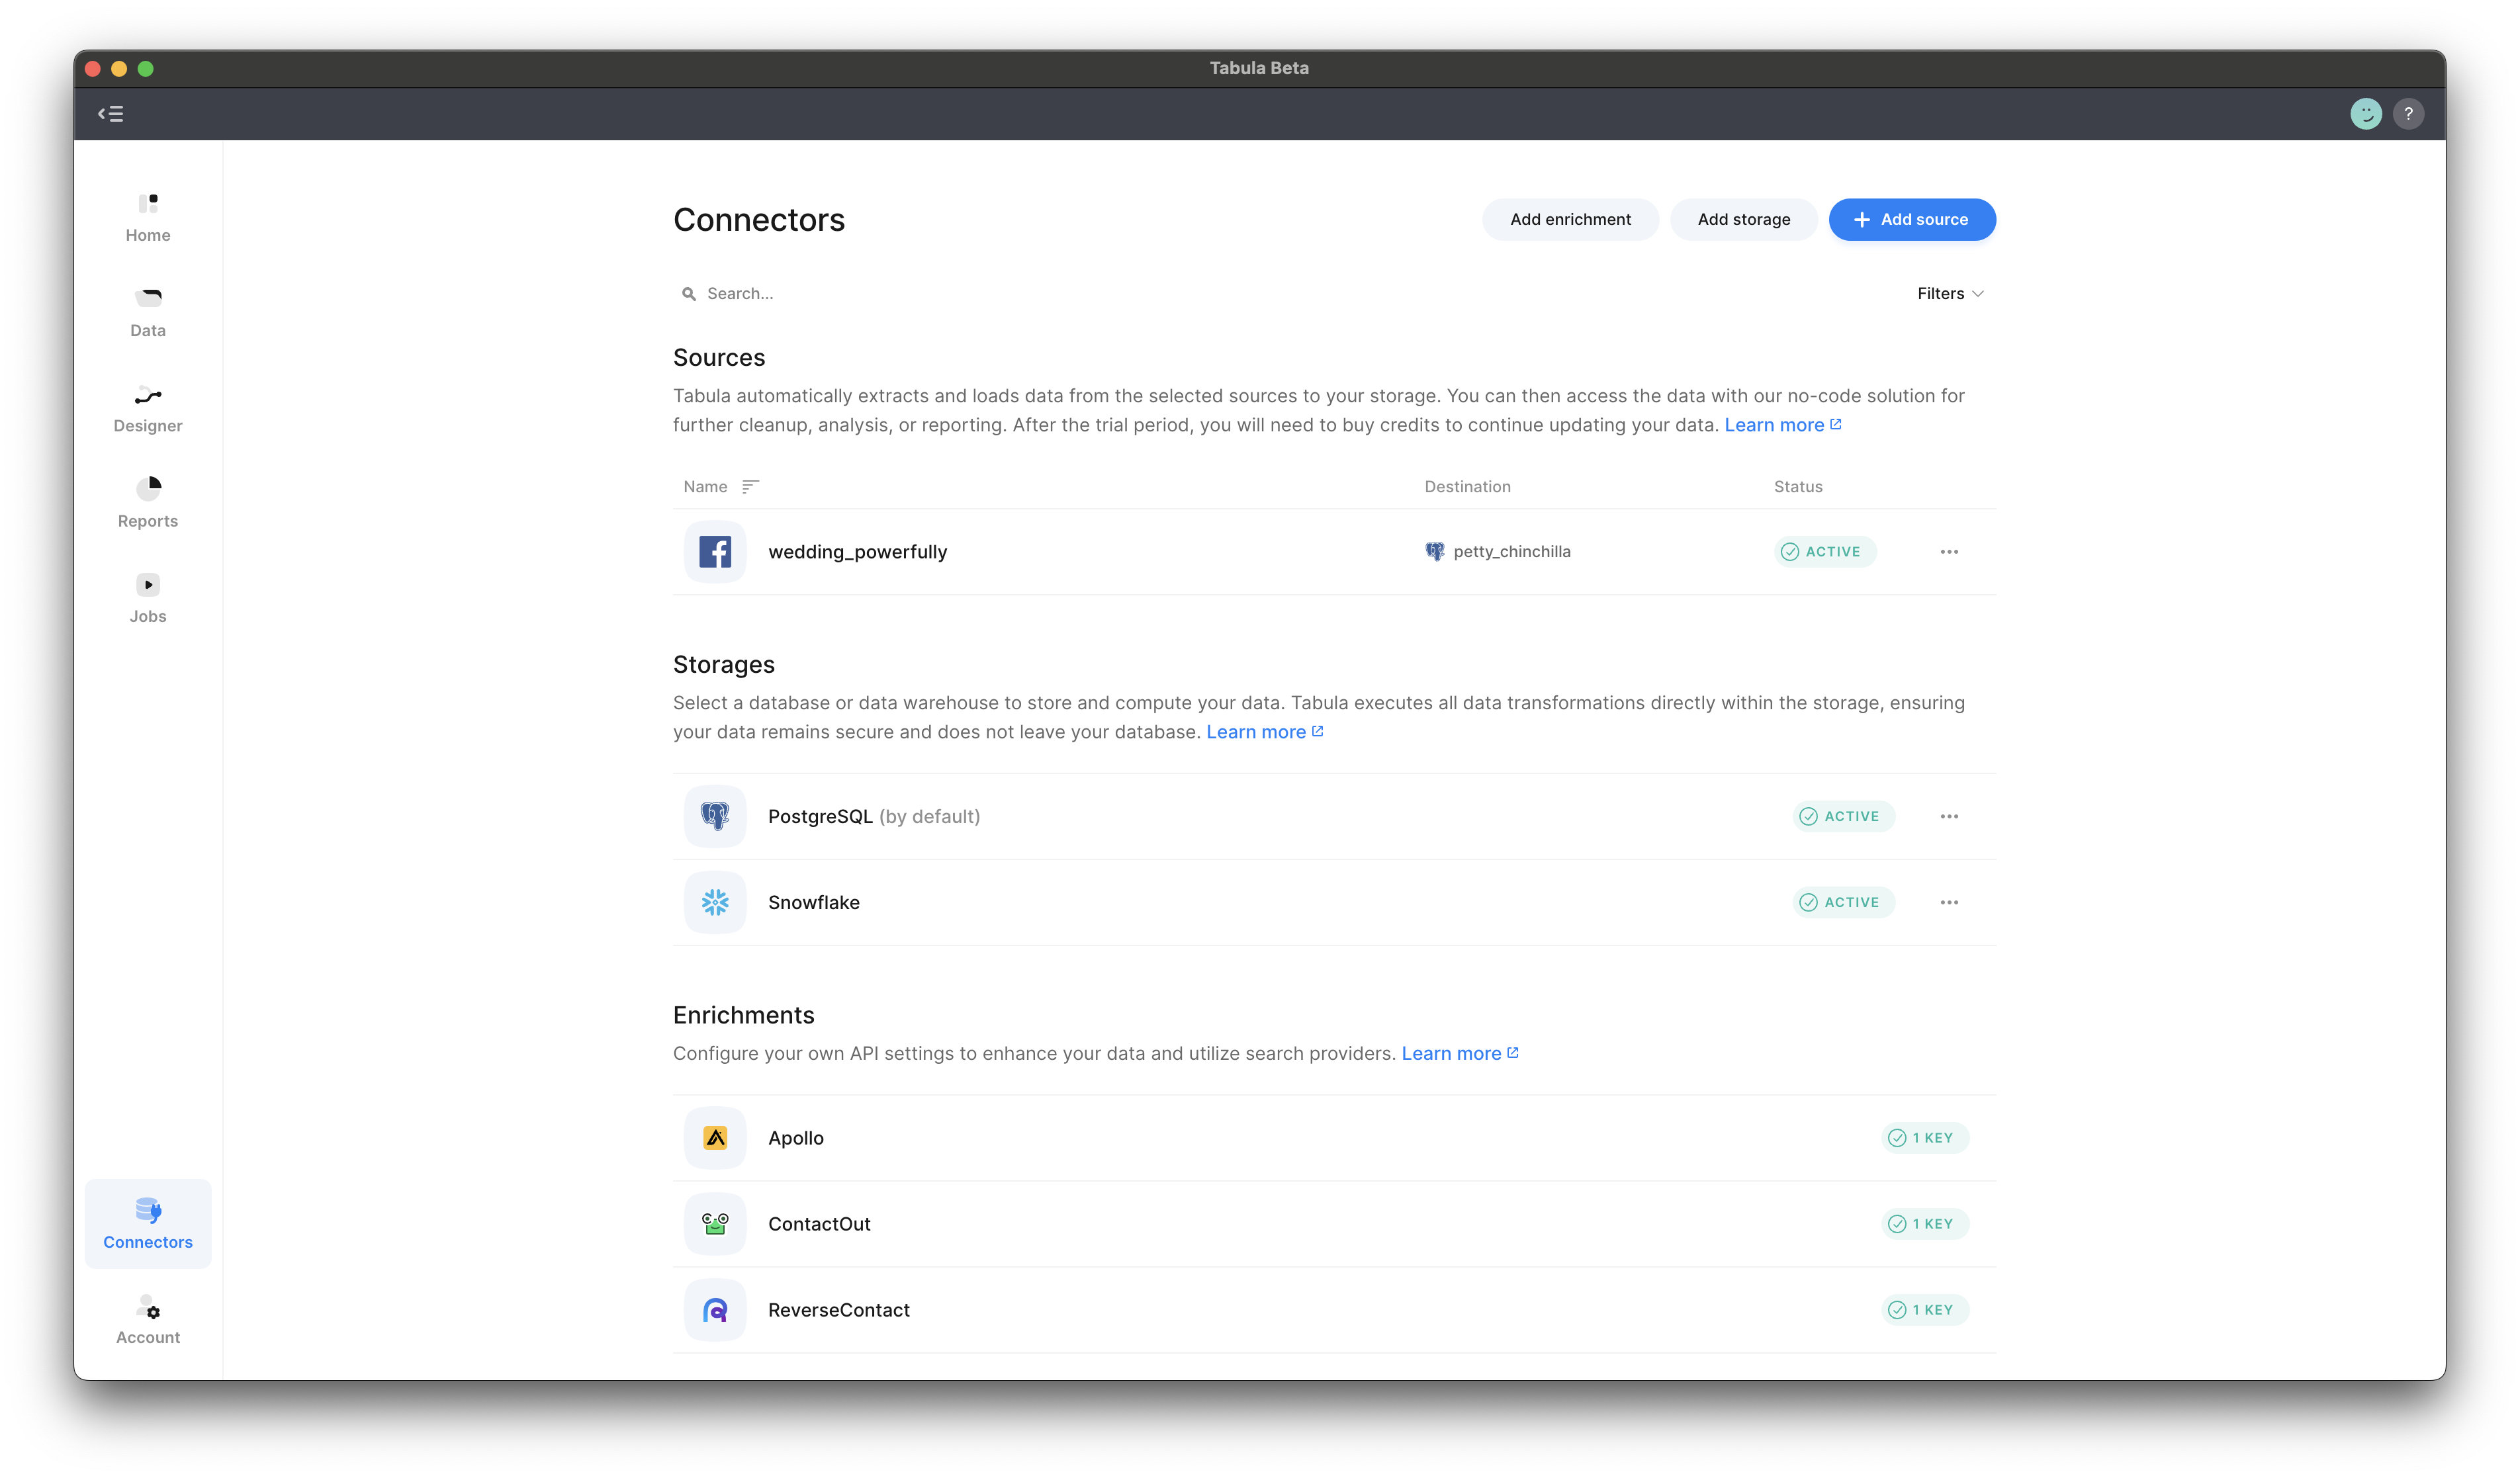Click the Facebook icon for wedding_powerfully
2520x1478 pixels.
coord(715,552)
